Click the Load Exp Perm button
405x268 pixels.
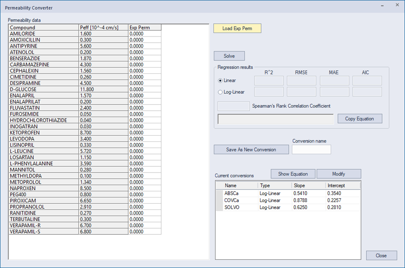coord(237,28)
